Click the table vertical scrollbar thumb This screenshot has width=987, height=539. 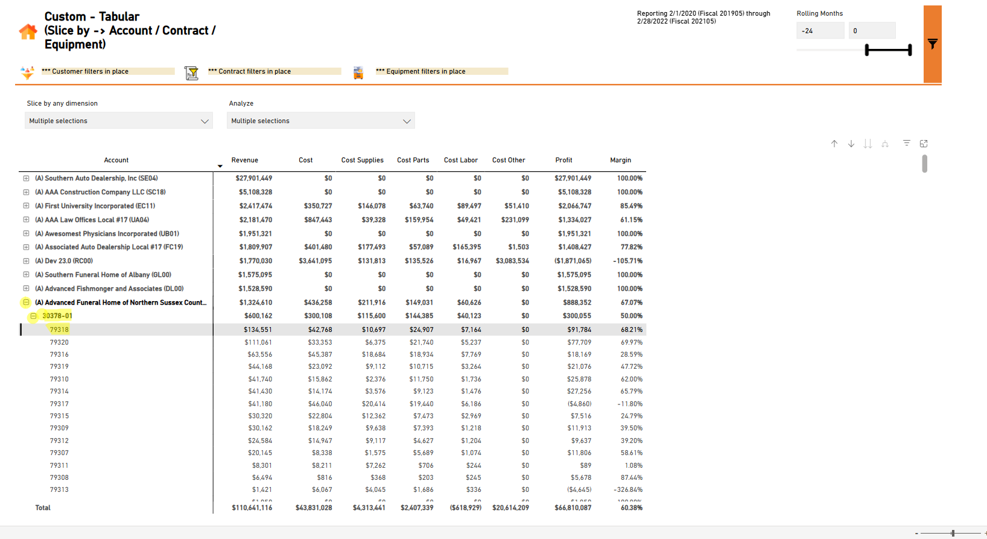pyautogui.click(x=924, y=164)
